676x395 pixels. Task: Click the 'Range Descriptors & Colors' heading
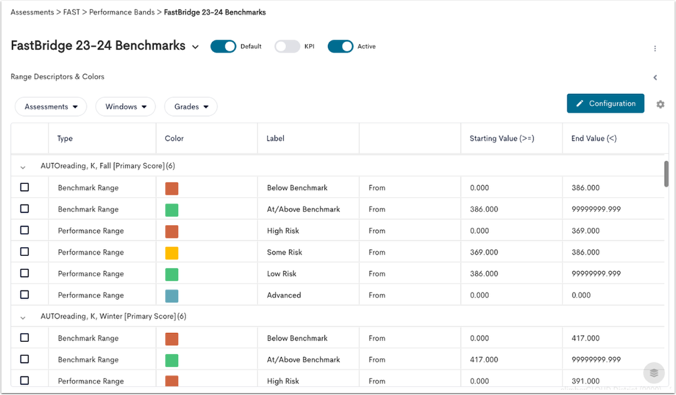click(57, 77)
